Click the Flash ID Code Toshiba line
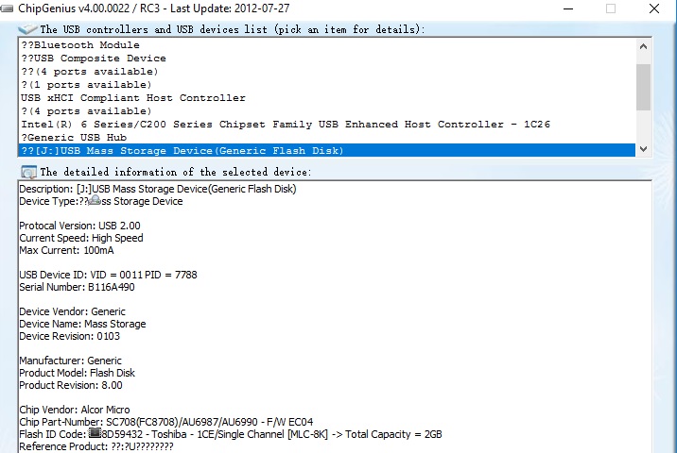The height and width of the screenshot is (453, 677). pos(231,434)
